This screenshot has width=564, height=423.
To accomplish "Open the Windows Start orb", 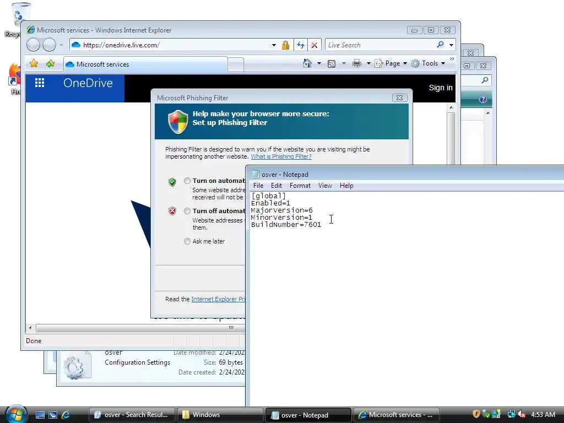I will (16, 414).
